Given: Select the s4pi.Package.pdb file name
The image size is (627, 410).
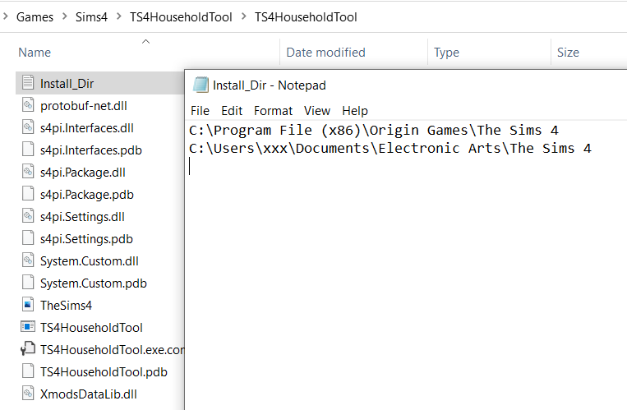Looking at the screenshot, I should (x=87, y=195).
